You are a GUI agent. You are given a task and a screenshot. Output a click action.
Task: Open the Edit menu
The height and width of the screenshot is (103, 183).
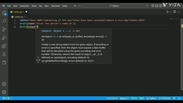15,6
